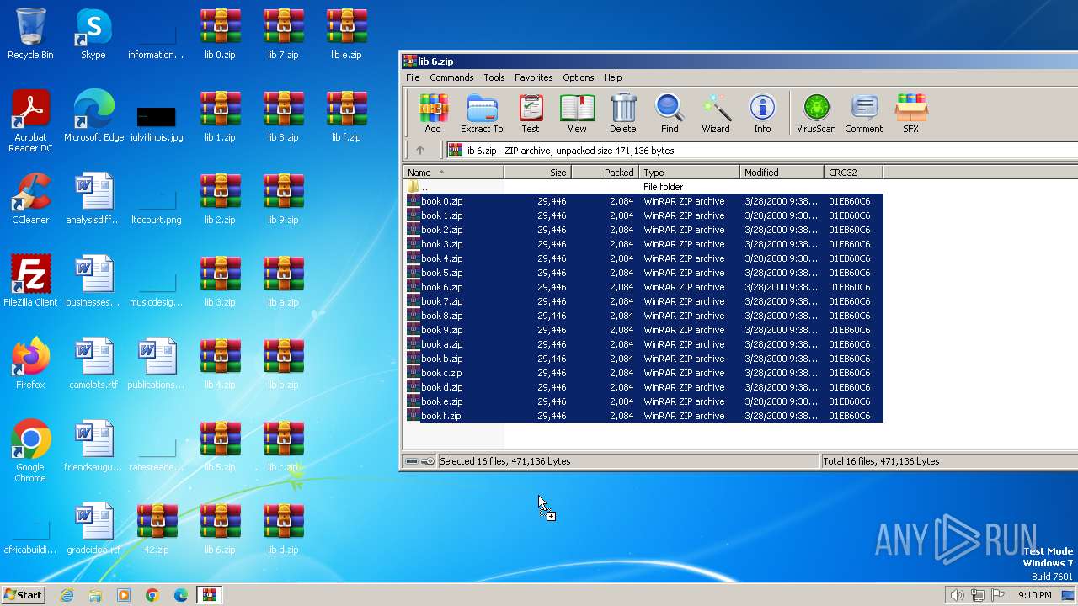Select book 7.zip in the list
Viewport: 1078px width, 606px height.
pyautogui.click(x=643, y=301)
